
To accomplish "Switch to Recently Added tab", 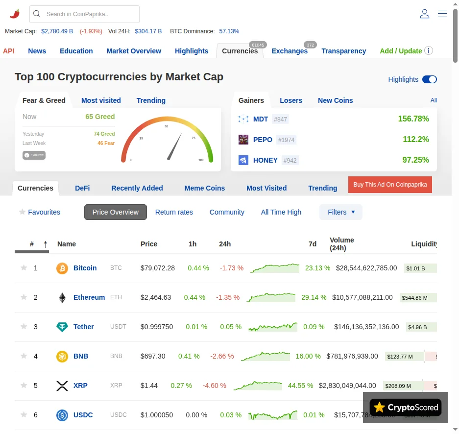I will [x=137, y=188].
